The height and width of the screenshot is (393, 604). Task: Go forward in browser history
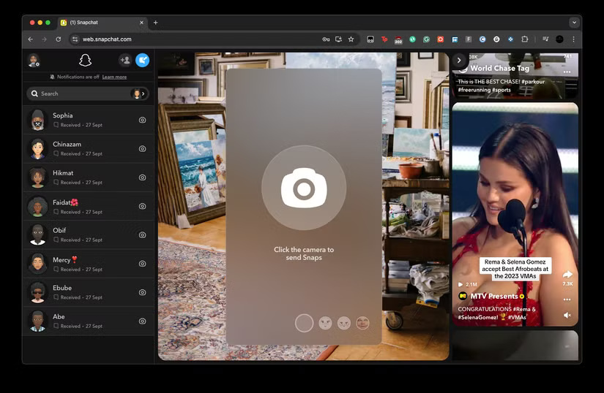coord(45,39)
